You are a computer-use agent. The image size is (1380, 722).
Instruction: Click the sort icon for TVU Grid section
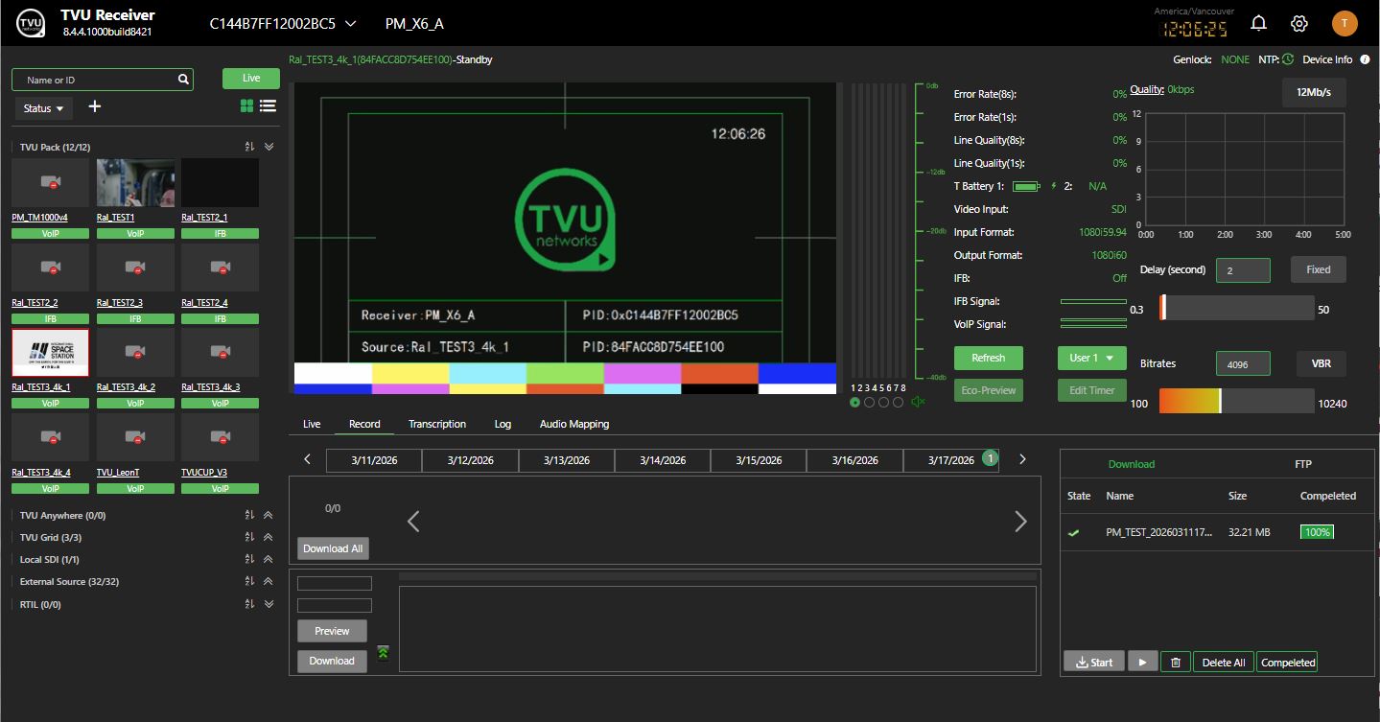[x=248, y=537]
